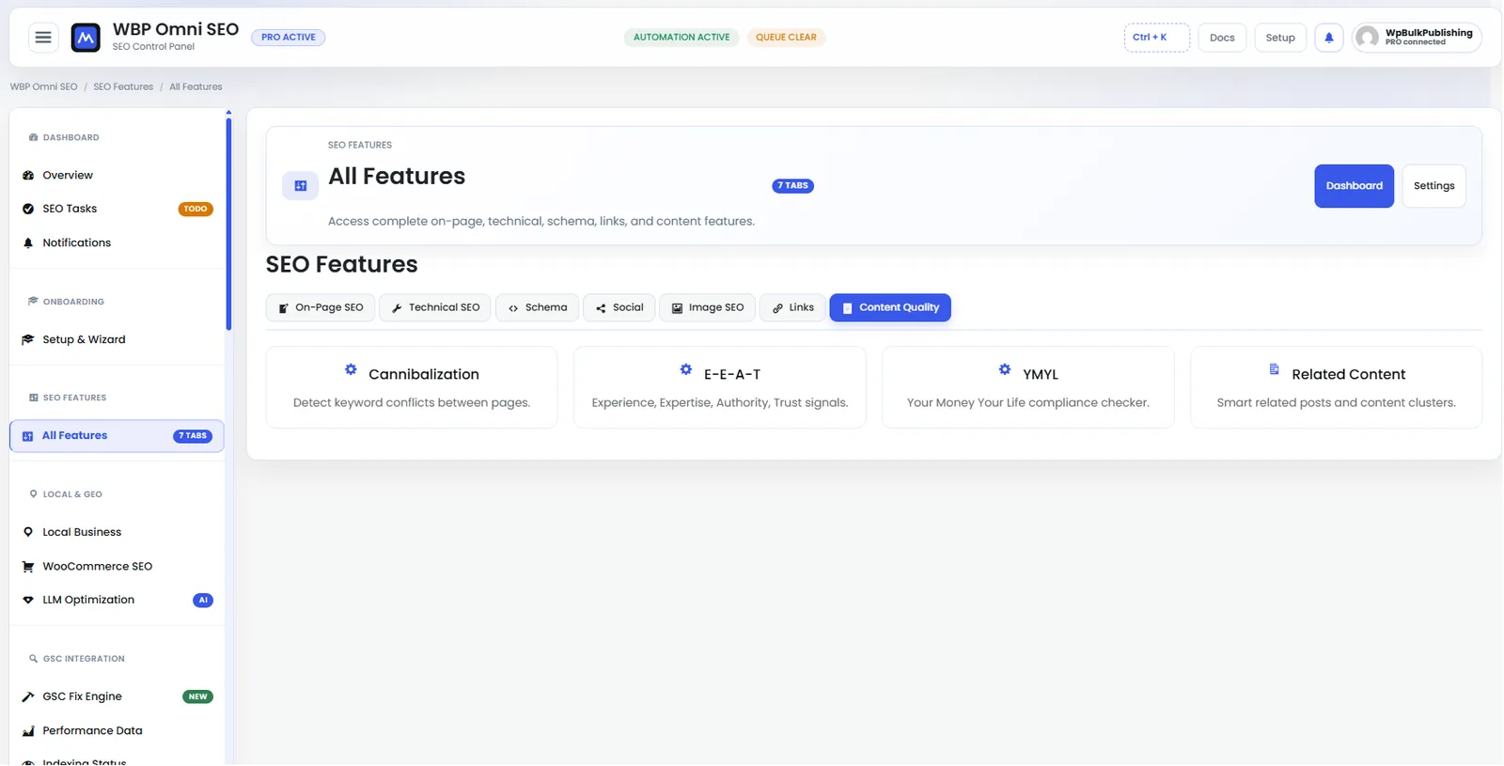Click the AUTOMATION ACTIVE status badge
Screen dimensions: 1504x766
681,38
